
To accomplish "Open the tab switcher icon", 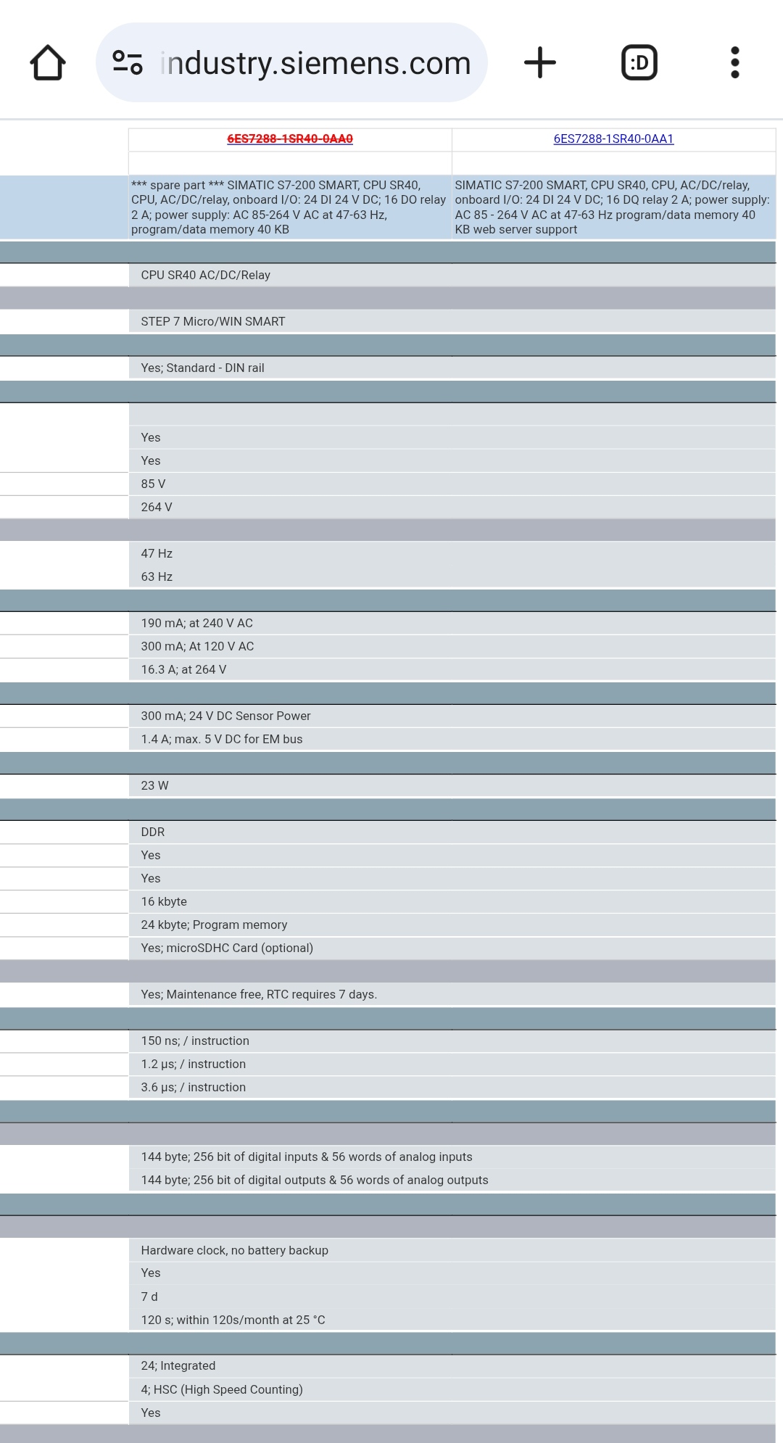I will pyautogui.click(x=639, y=62).
